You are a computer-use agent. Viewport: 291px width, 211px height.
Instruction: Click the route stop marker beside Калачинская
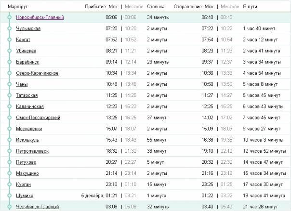[9, 106]
